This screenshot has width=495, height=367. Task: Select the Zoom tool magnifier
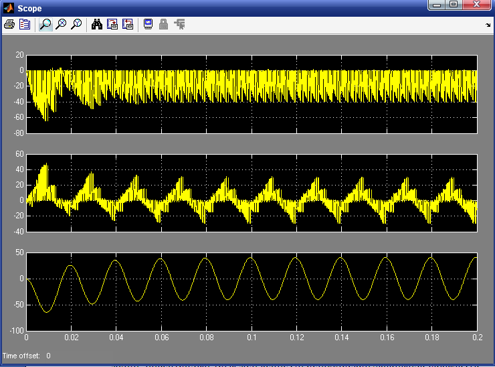45,24
